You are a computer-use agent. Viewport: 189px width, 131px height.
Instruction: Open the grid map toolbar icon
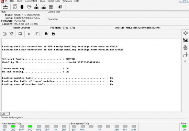pos(51,7)
